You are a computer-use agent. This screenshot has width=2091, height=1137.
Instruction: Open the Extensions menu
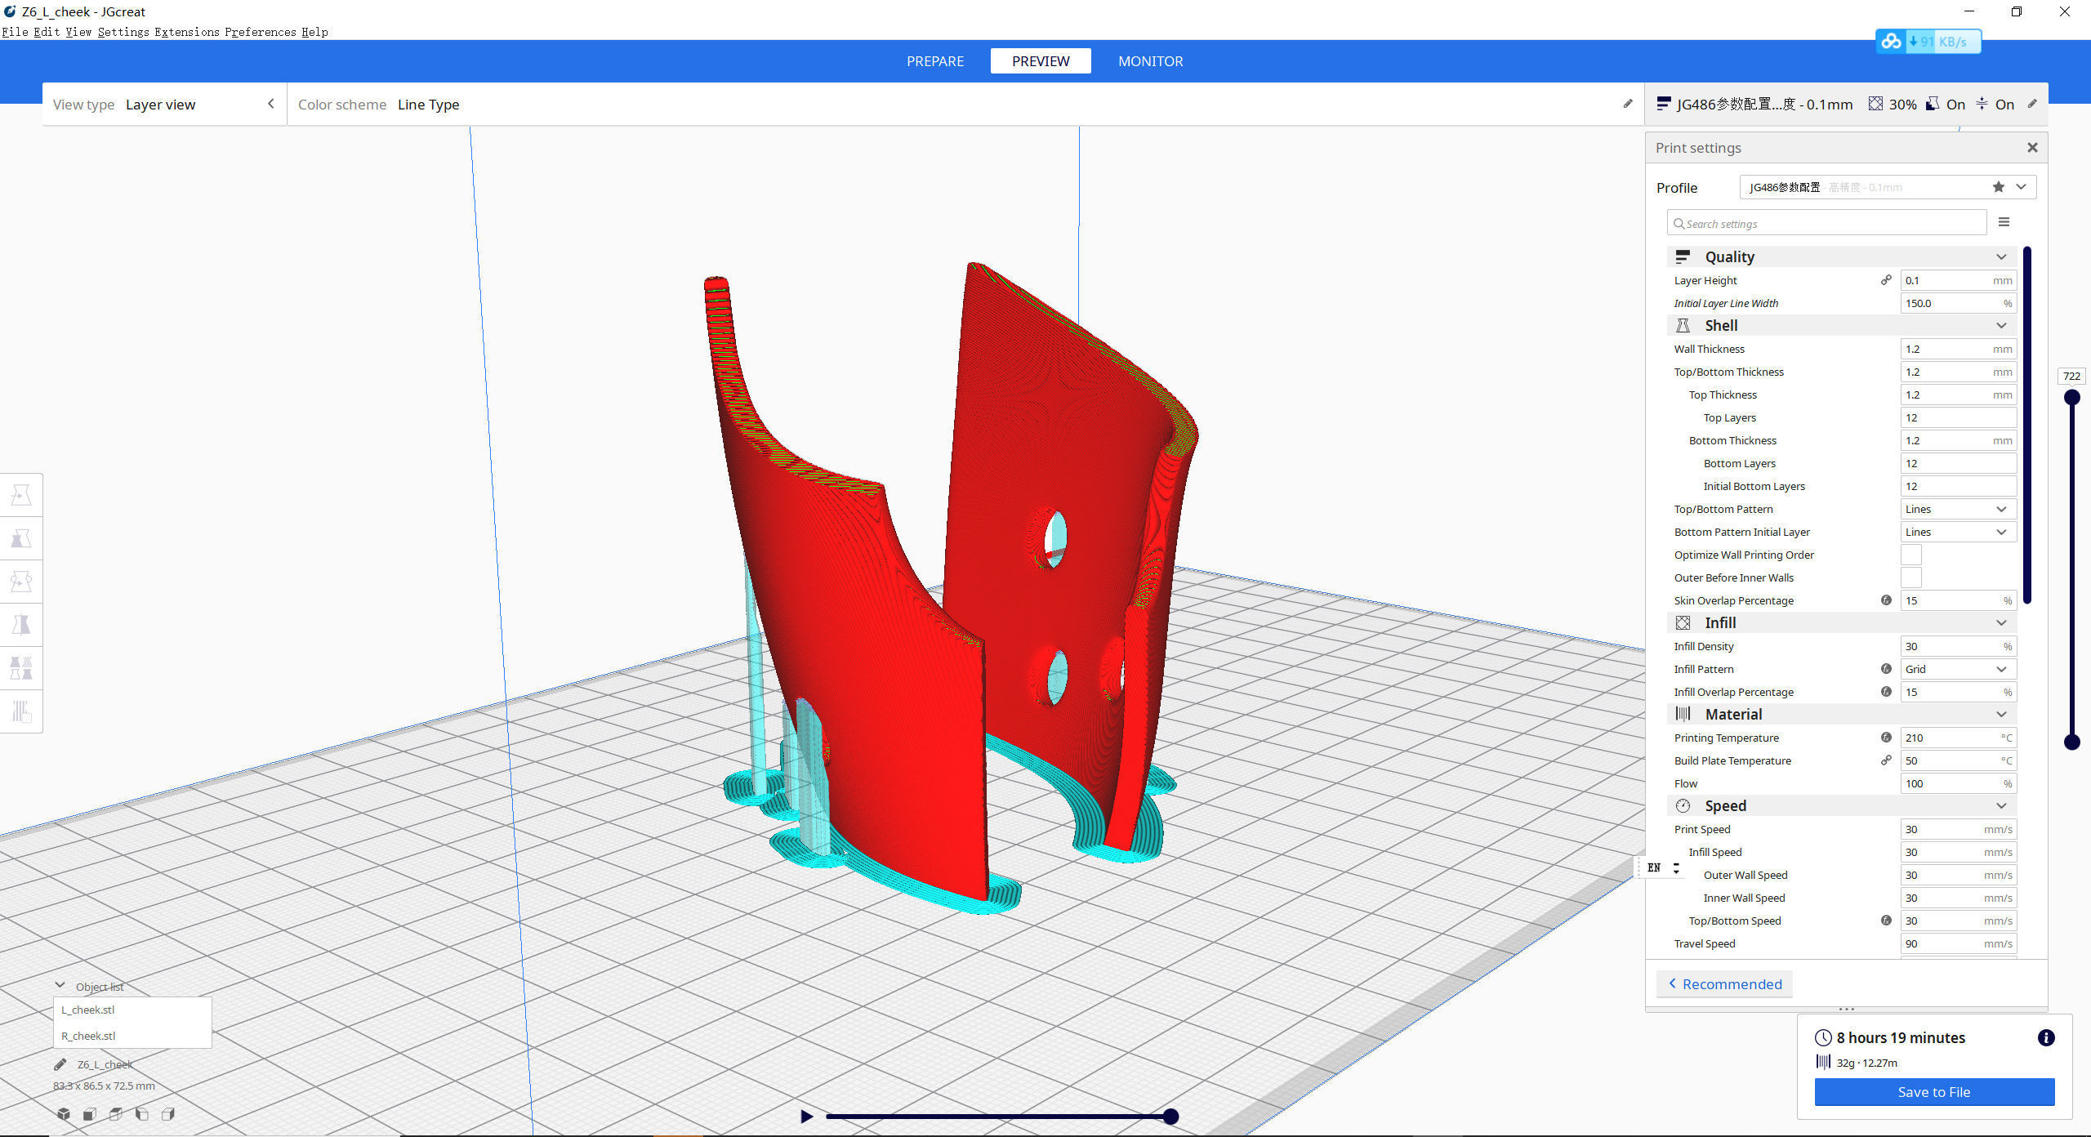pyautogui.click(x=187, y=32)
